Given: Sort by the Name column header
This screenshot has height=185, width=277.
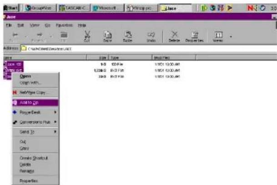Looking at the screenshot, I should tap(45, 58).
